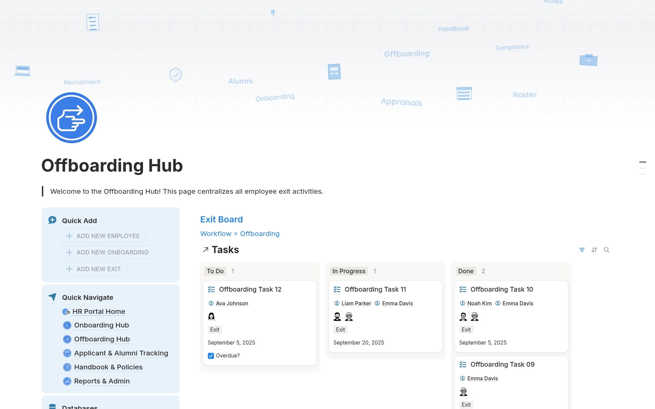655x409 pixels.
Task: Click the Applicant & Alumni Tracking icon
Action: tap(67, 353)
